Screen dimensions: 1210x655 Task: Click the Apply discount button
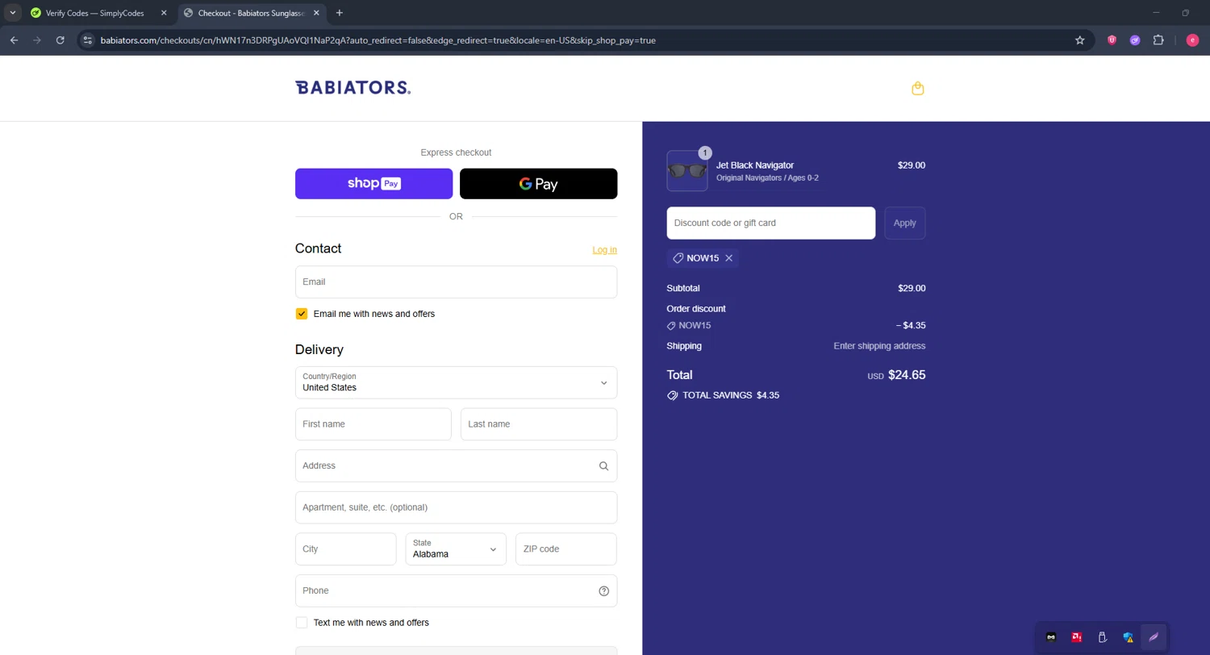pos(904,223)
